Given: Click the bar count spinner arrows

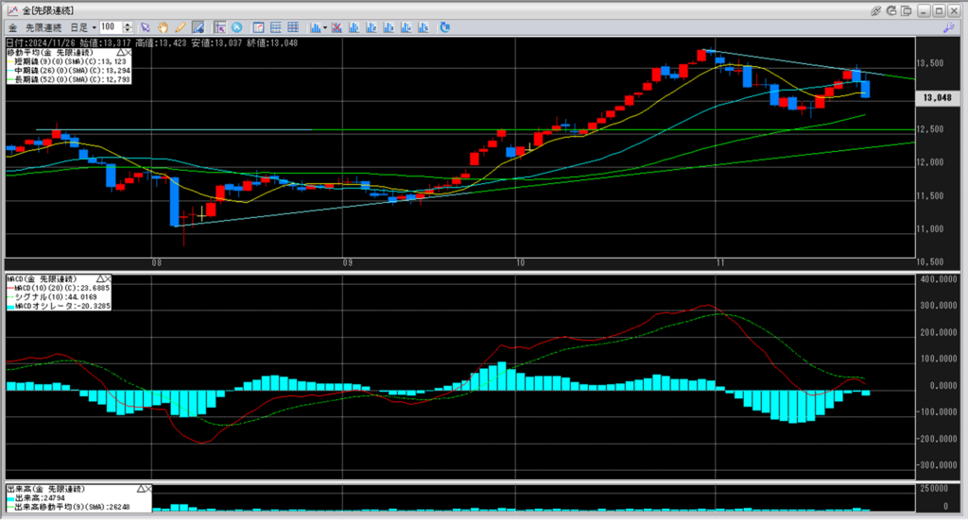Looking at the screenshot, I should click(x=129, y=27).
